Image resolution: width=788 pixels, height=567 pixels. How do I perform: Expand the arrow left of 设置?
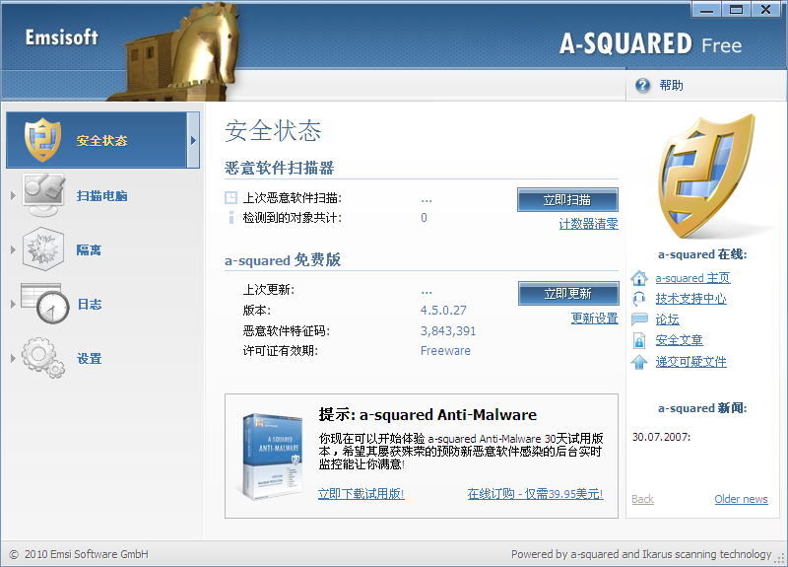[x=13, y=358]
